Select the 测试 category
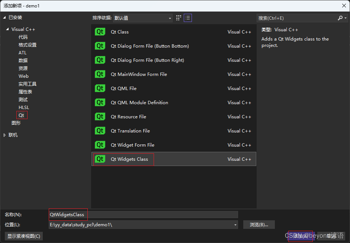 [23, 100]
